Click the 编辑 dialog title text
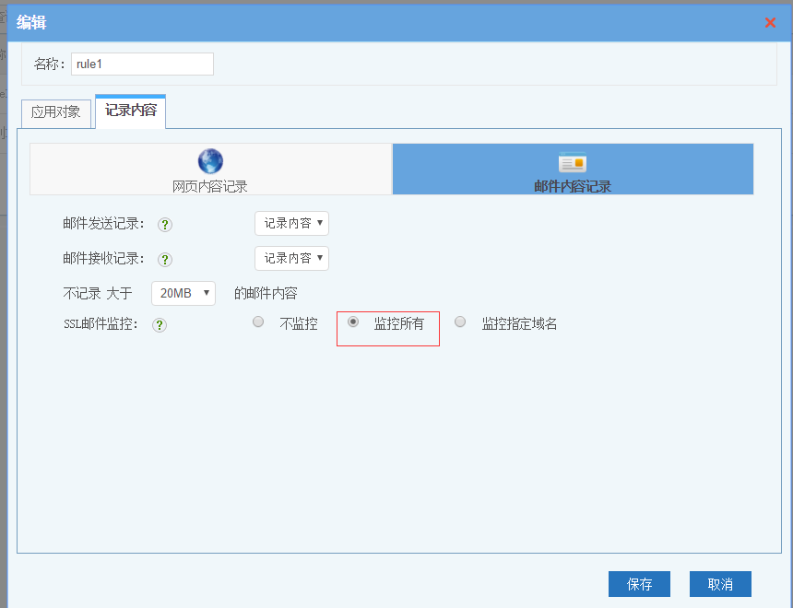 click(31, 22)
